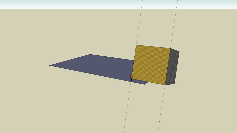The width and height of the screenshot is (237, 133).
Task: Select the top edge of the yellow face
Action: pyautogui.click(x=153, y=46)
